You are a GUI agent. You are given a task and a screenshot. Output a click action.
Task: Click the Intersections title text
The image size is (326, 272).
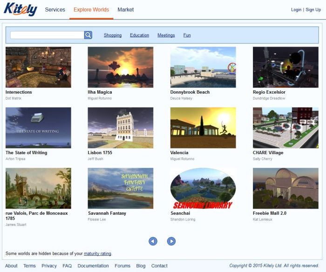19,92
